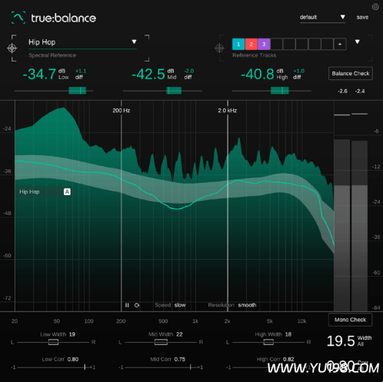Click the true:balance logo icon

pos(18,18)
